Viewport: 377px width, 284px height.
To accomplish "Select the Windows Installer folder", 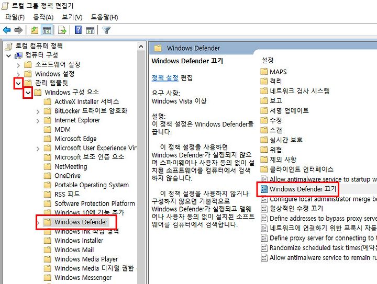I will [x=74, y=241].
